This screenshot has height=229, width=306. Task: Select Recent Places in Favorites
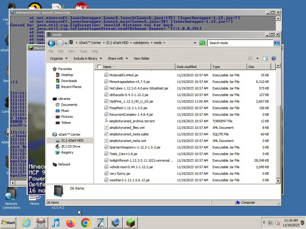pyautogui.click(x=71, y=87)
